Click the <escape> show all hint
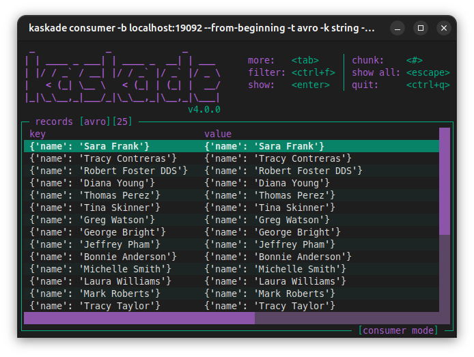This screenshot has width=474, height=357. click(428, 73)
